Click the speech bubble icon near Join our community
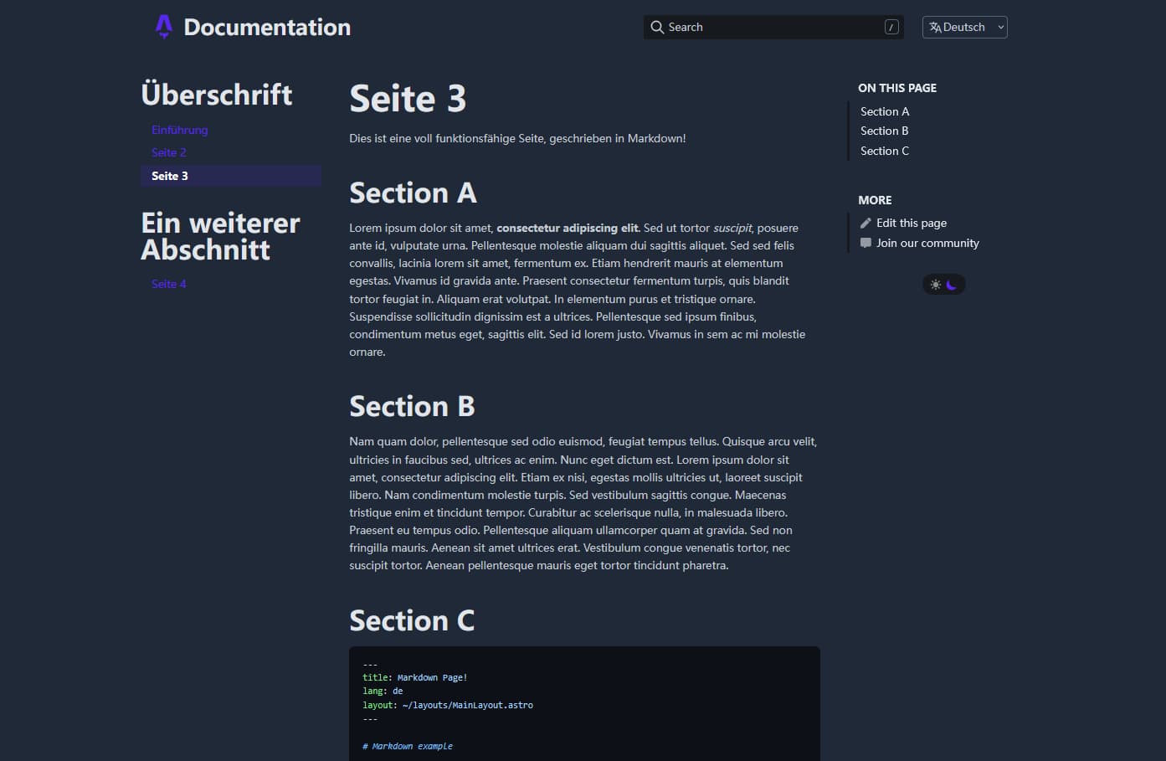The width and height of the screenshot is (1166, 761). click(865, 243)
